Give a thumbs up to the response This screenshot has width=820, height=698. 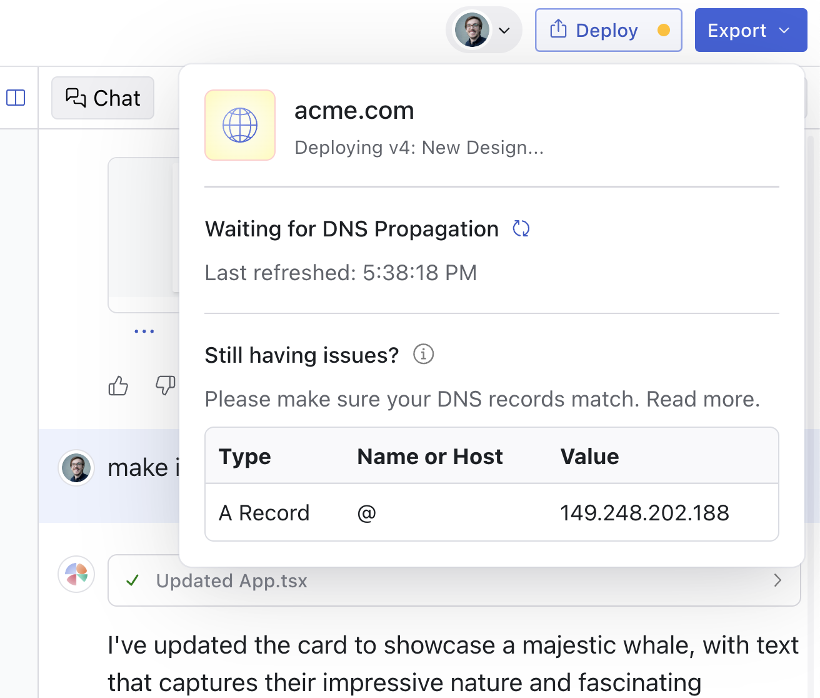pos(118,386)
